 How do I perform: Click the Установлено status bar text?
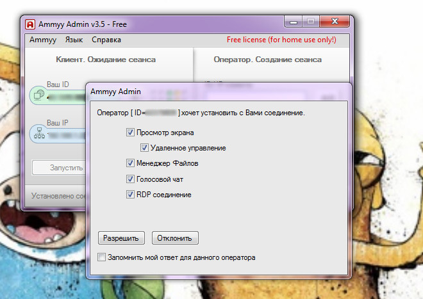[58, 196]
